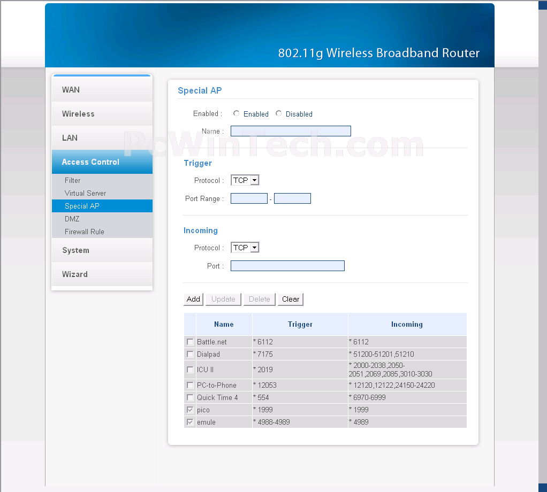
Task: Focus the Name input field
Action: click(291, 131)
